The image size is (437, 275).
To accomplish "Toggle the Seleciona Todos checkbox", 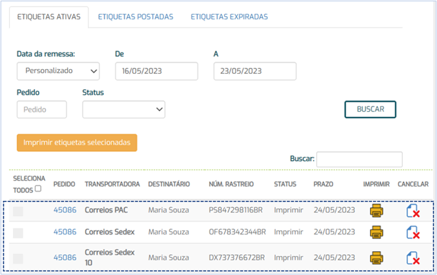I will (x=38, y=190).
